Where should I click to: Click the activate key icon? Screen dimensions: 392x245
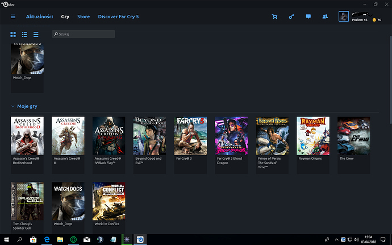point(291,16)
